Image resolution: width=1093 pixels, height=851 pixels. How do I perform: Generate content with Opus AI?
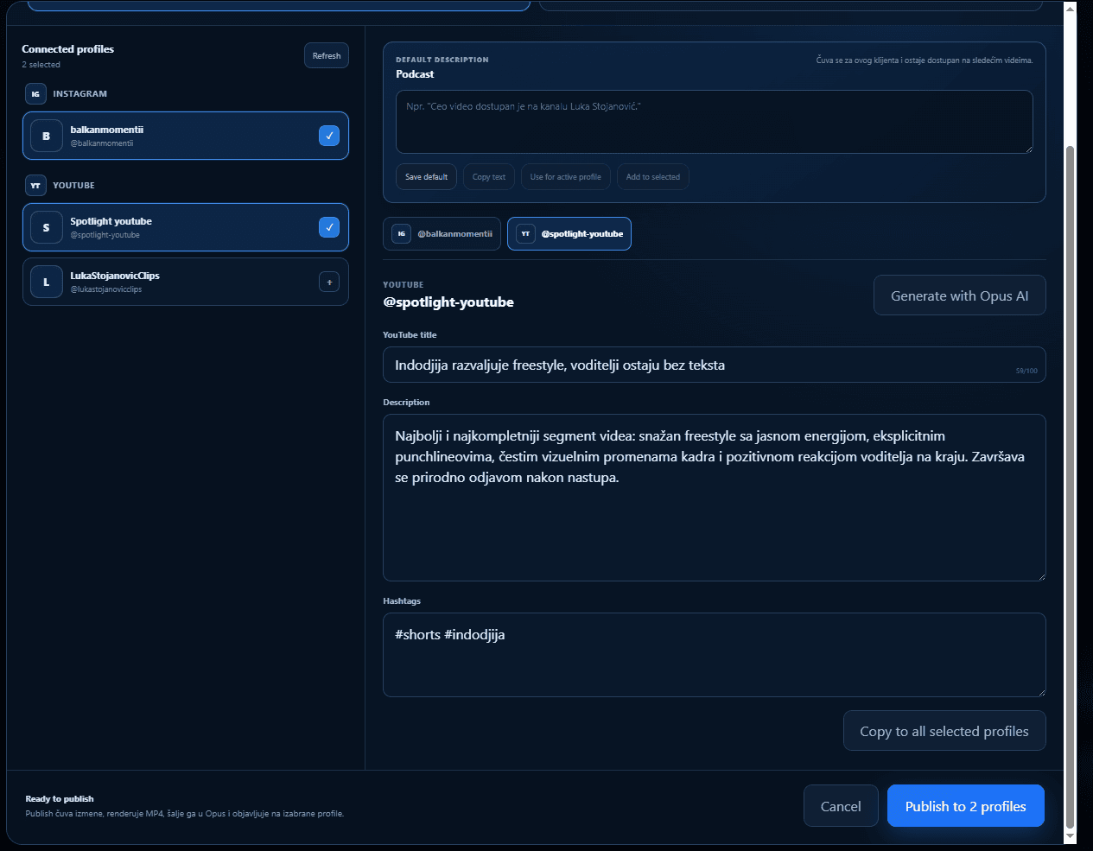pyautogui.click(x=960, y=295)
